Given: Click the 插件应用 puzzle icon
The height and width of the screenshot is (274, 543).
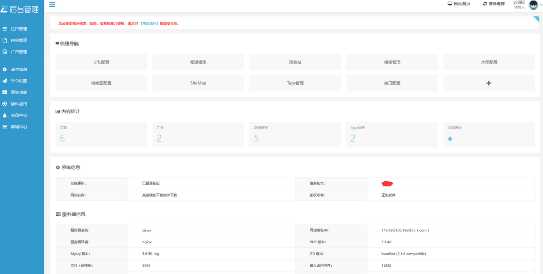Looking at the screenshot, I should click(5, 104).
